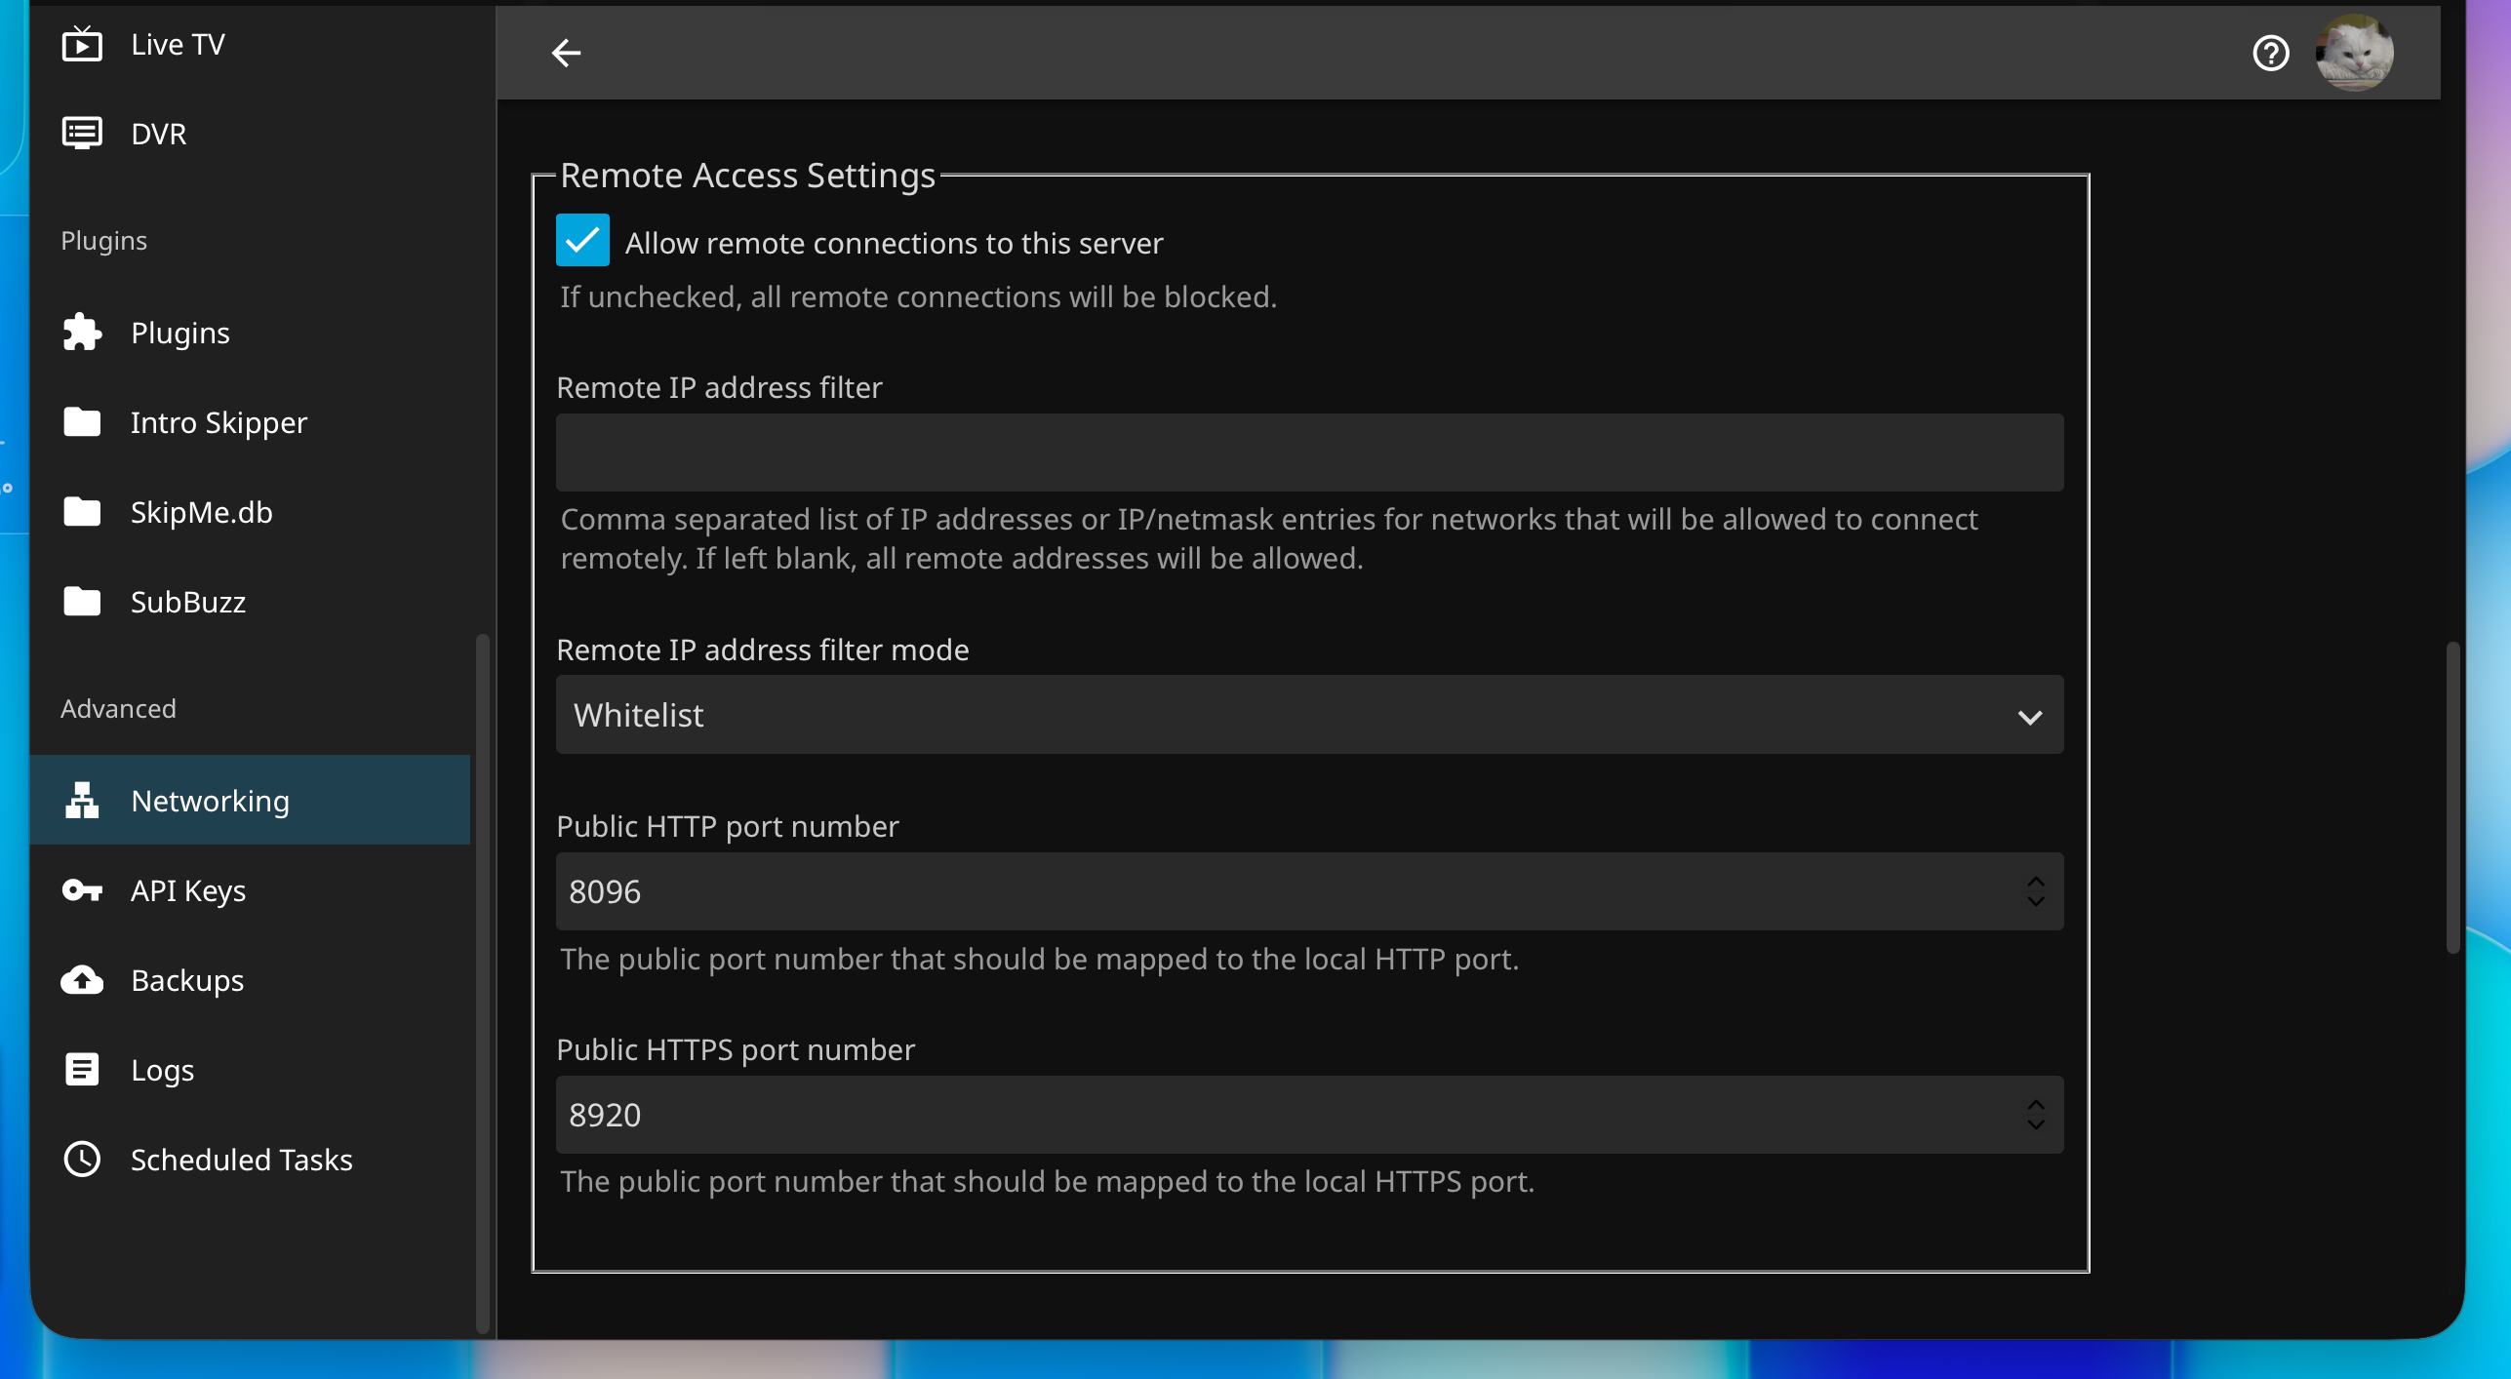Image resolution: width=2511 pixels, height=1379 pixels.
Task: Select the Networking menu item
Action: tap(250, 800)
